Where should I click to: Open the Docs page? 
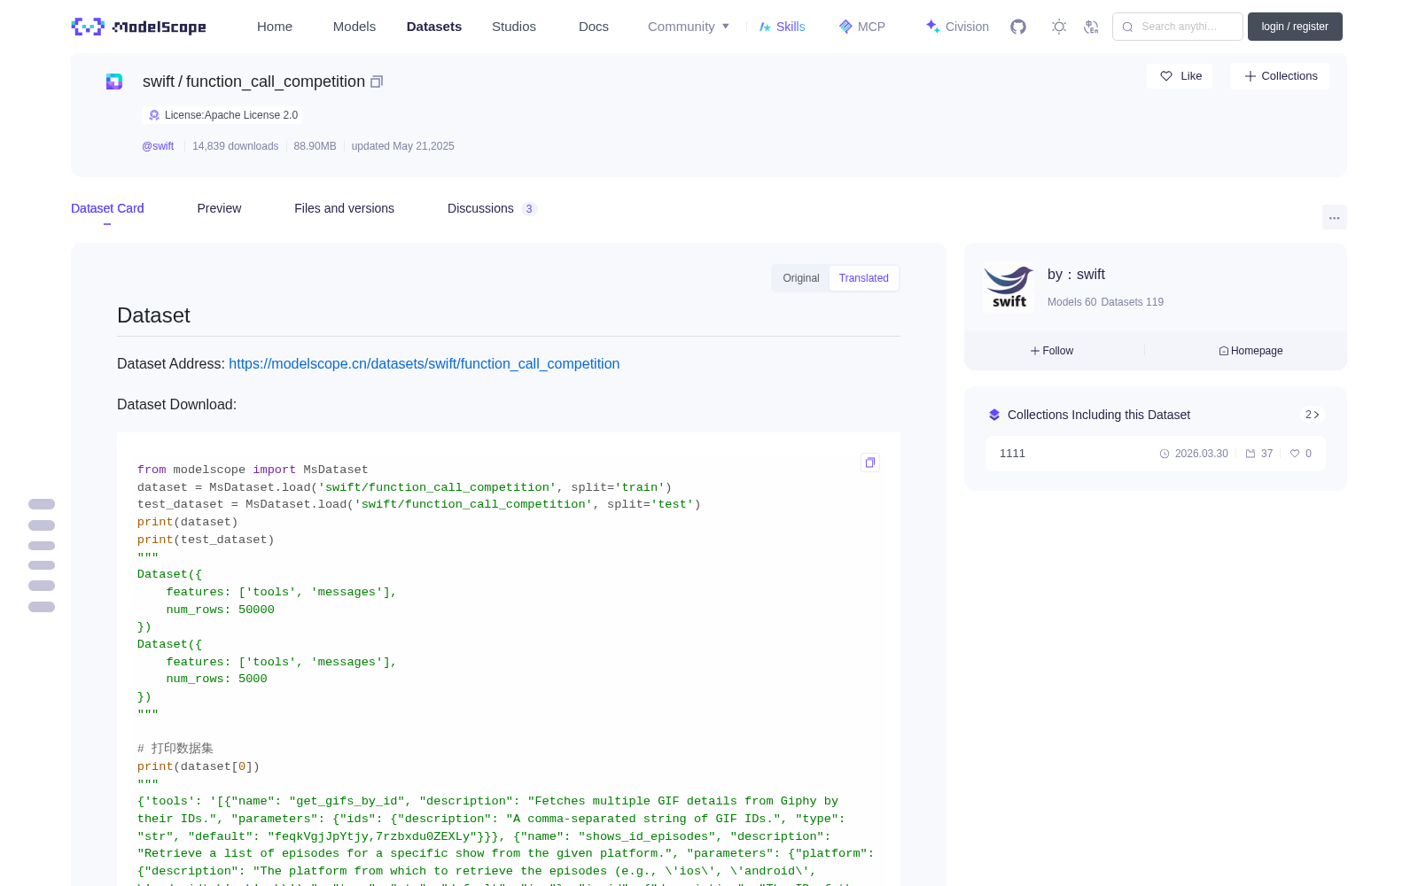click(x=594, y=27)
